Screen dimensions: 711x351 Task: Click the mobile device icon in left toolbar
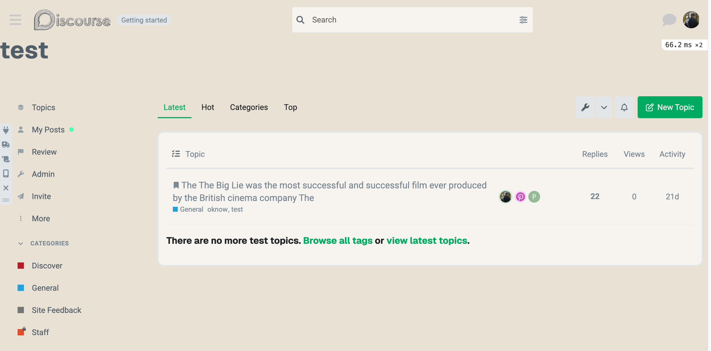point(6,173)
